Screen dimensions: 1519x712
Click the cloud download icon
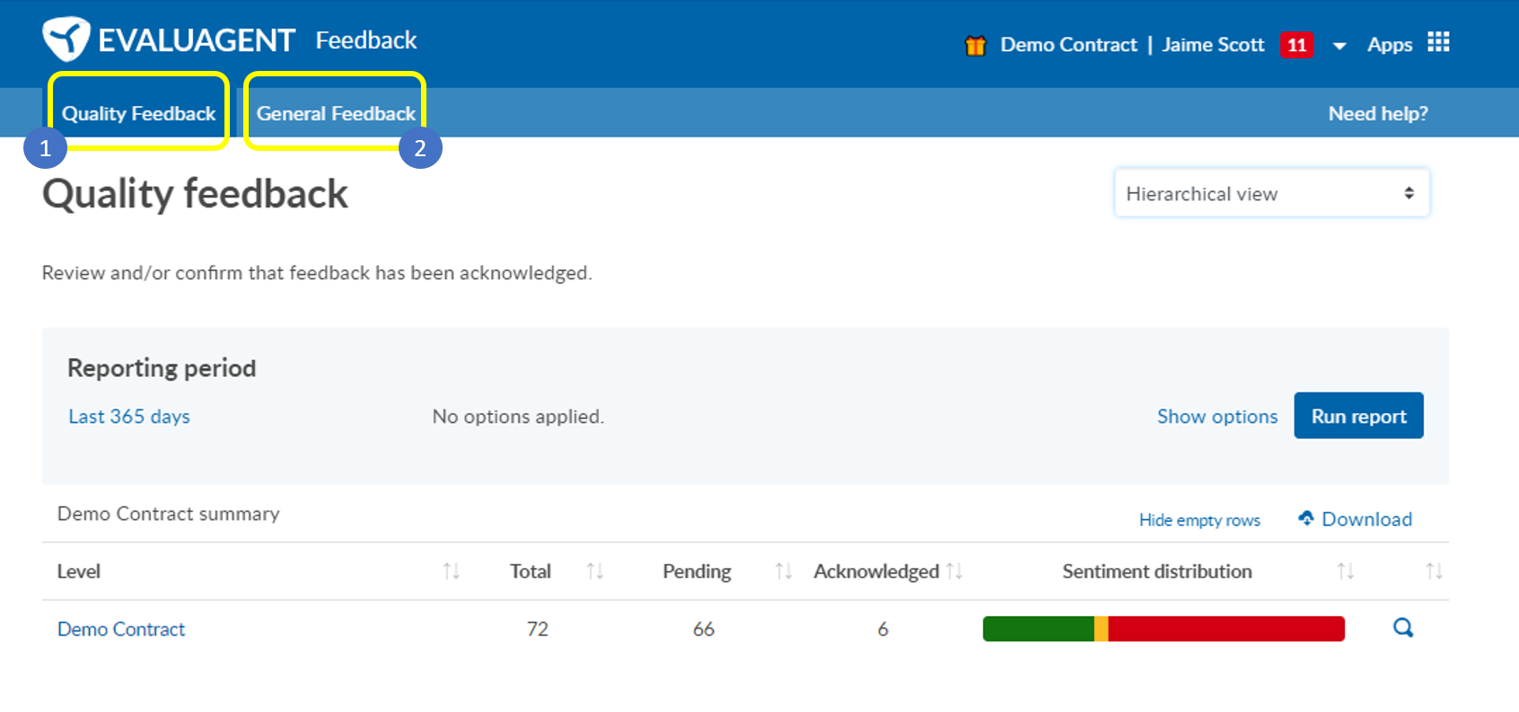(1306, 518)
